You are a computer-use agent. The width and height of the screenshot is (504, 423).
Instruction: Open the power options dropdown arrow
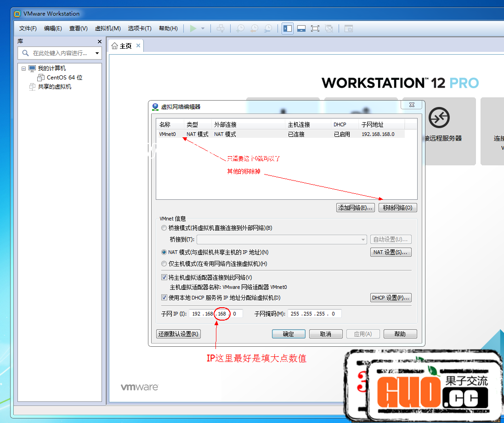pyautogui.click(x=203, y=28)
